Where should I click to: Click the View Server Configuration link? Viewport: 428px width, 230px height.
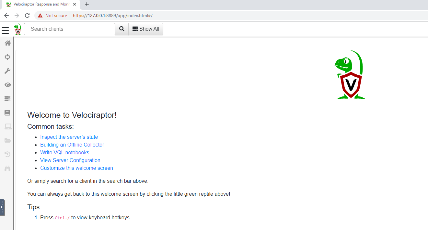point(70,160)
